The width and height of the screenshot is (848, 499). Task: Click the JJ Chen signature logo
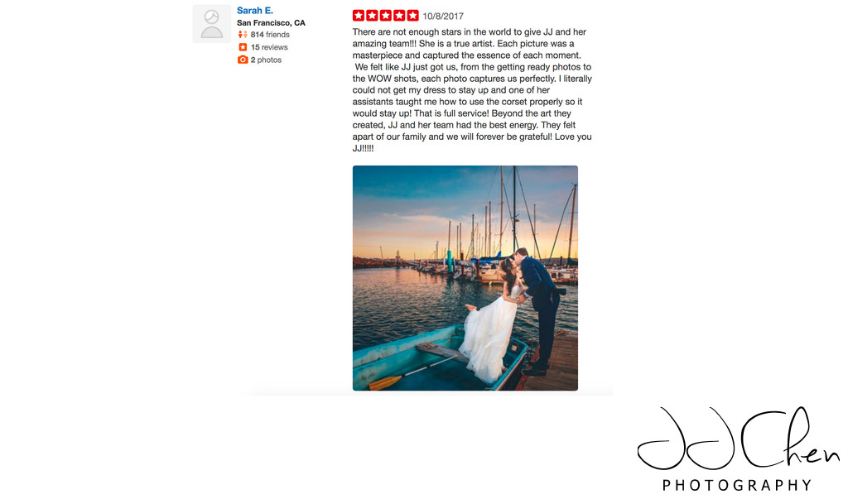[x=738, y=439]
